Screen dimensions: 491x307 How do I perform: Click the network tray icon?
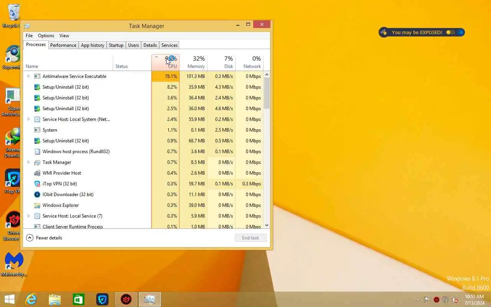coord(446,300)
